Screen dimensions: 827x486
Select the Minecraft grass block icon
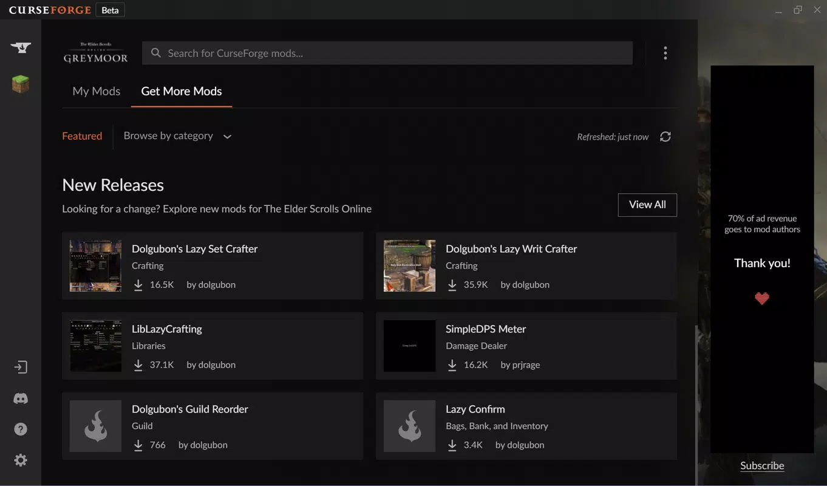pyautogui.click(x=21, y=84)
